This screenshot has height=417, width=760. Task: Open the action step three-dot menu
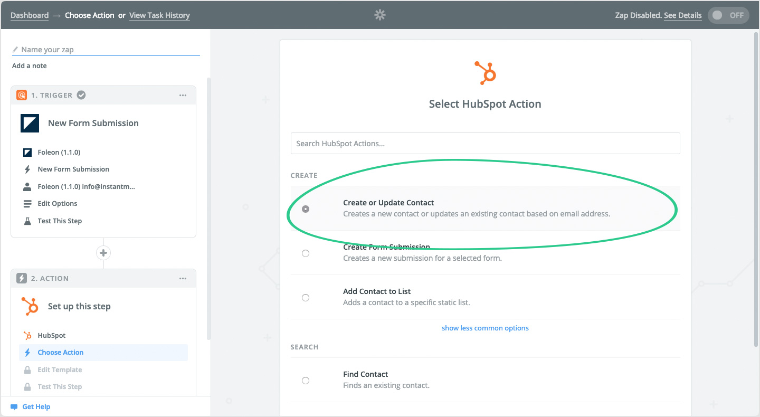[x=183, y=279]
